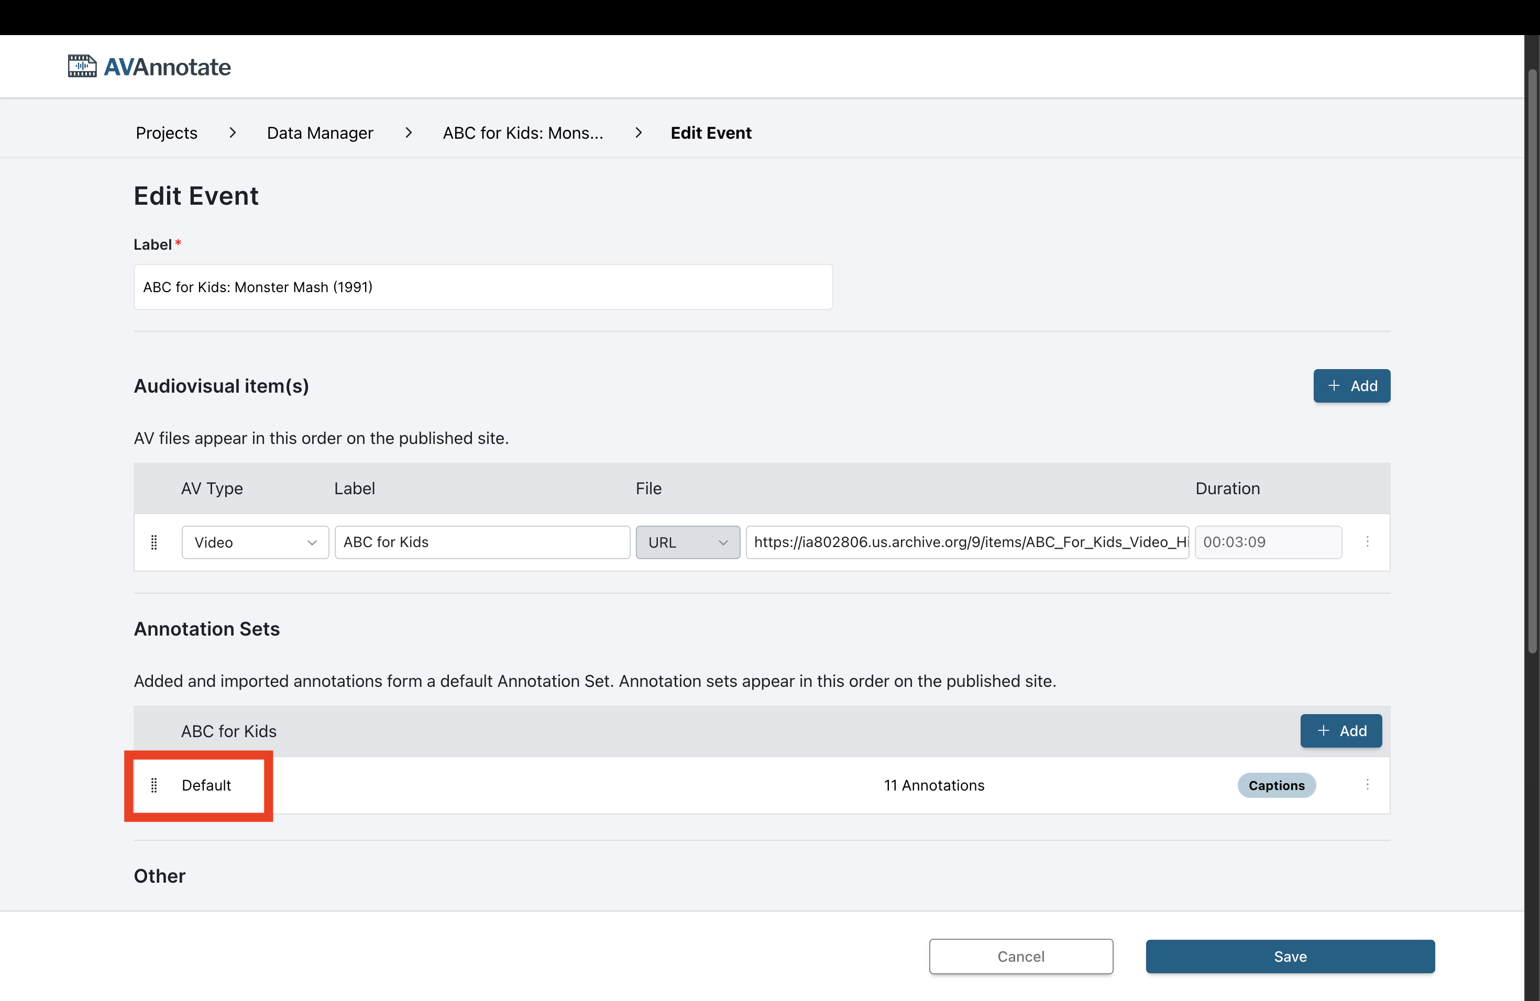Click the event Label text field
Image resolution: width=1540 pixels, height=1001 pixels.
click(483, 287)
